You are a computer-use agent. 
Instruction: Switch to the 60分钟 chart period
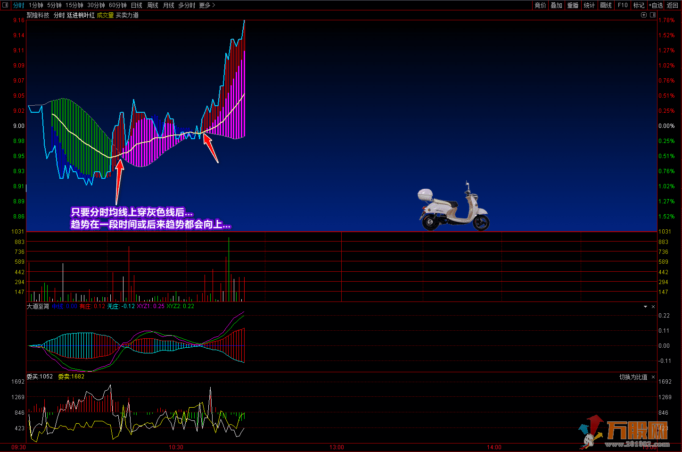pyautogui.click(x=118, y=5)
